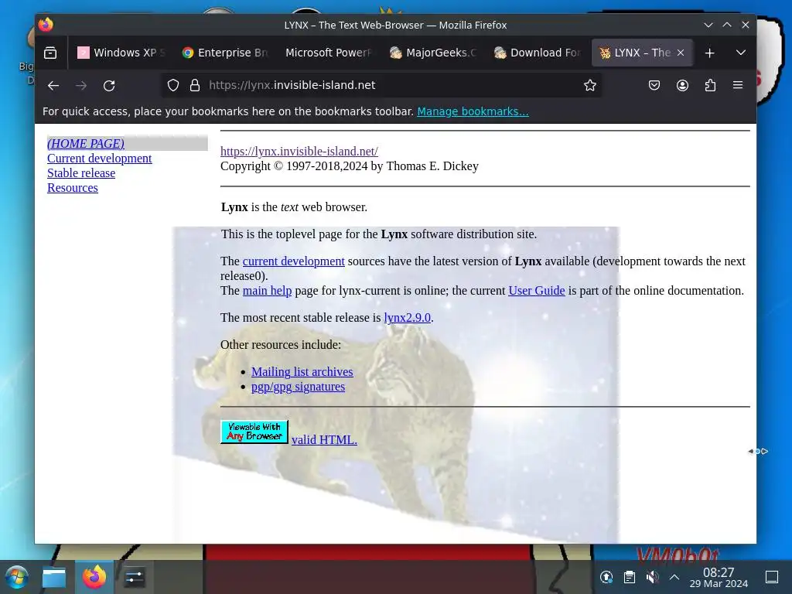This screenshot has height=594, width=792.
Task: Open a new tab with plus
Action: (709, 53)
